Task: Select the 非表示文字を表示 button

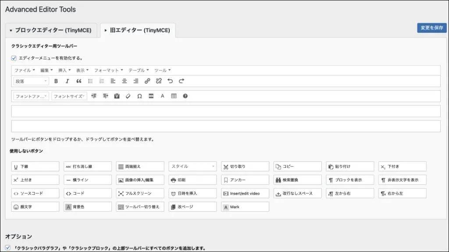Action: pos(403,180)
